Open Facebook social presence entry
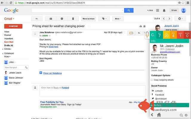 point(160,95)
